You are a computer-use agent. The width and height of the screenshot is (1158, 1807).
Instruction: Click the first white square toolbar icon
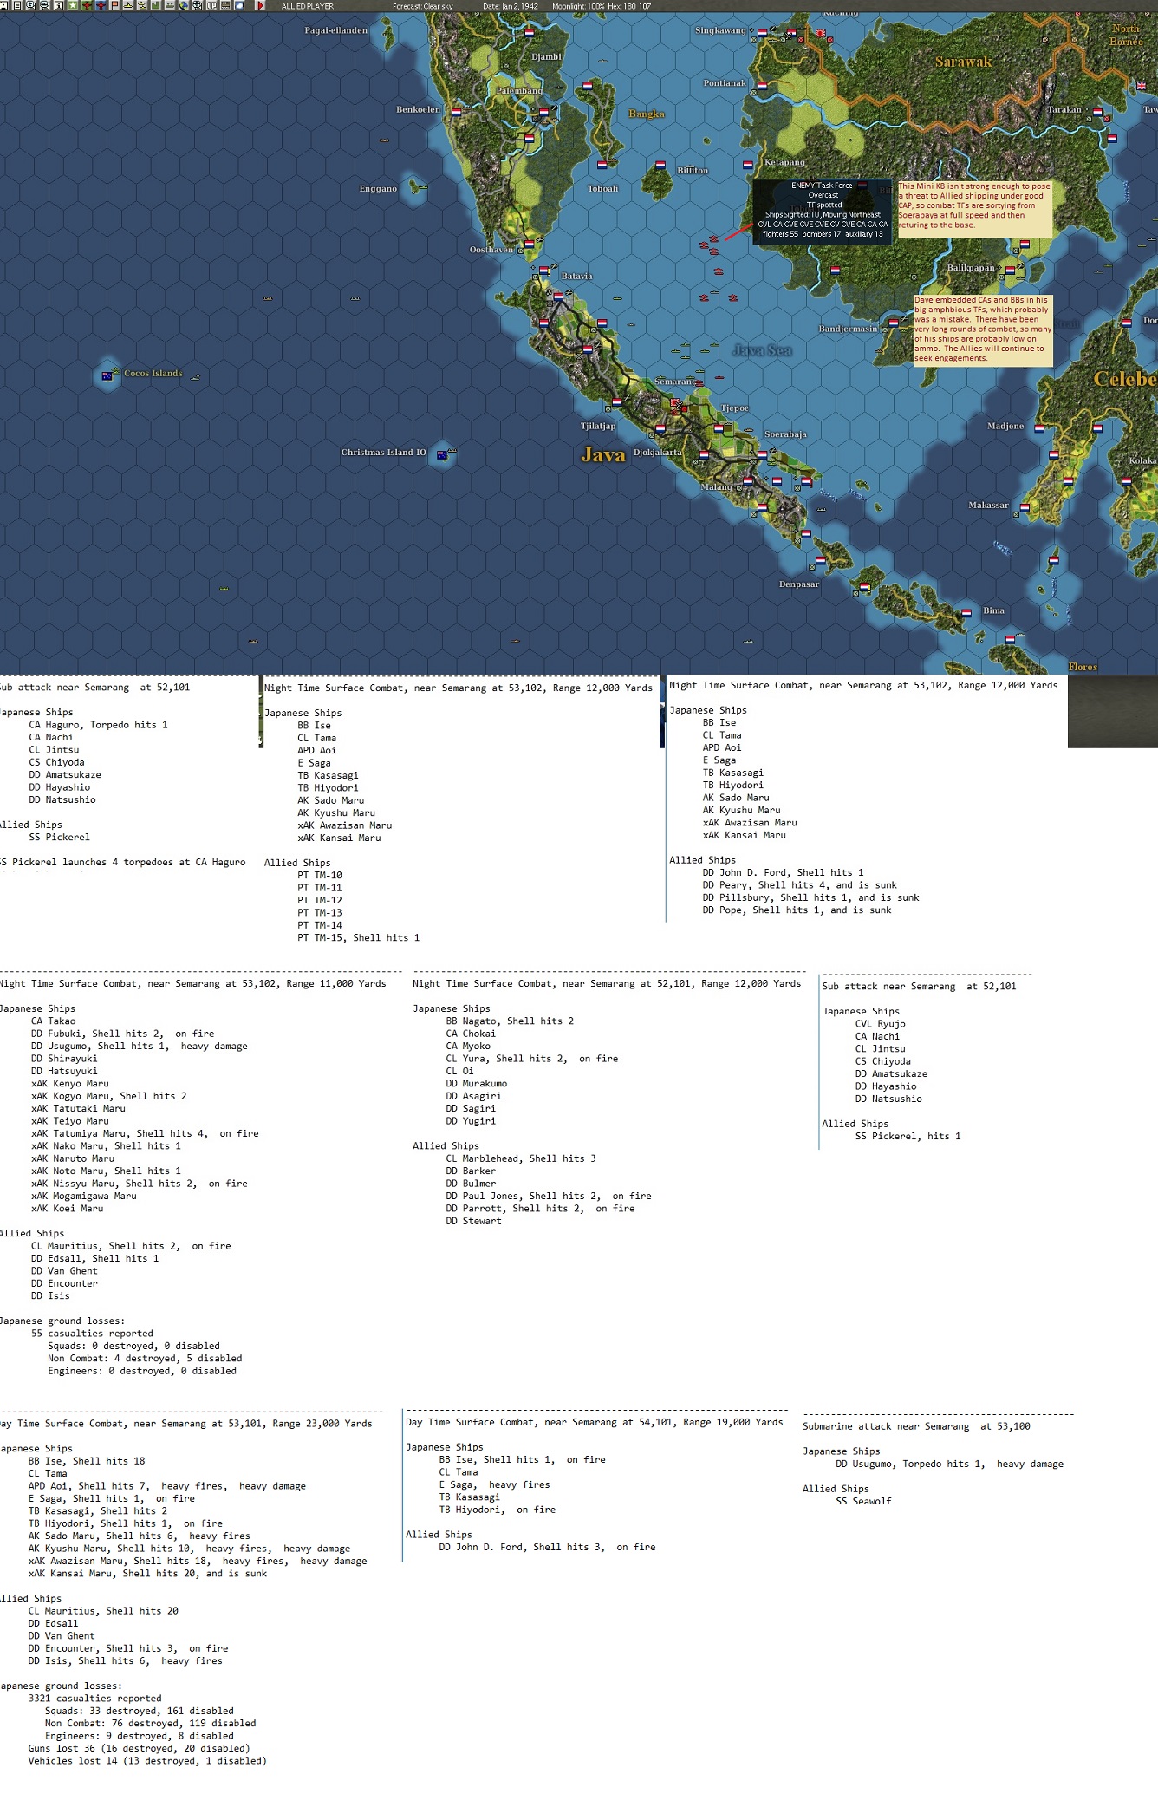(x=4, y=5)
